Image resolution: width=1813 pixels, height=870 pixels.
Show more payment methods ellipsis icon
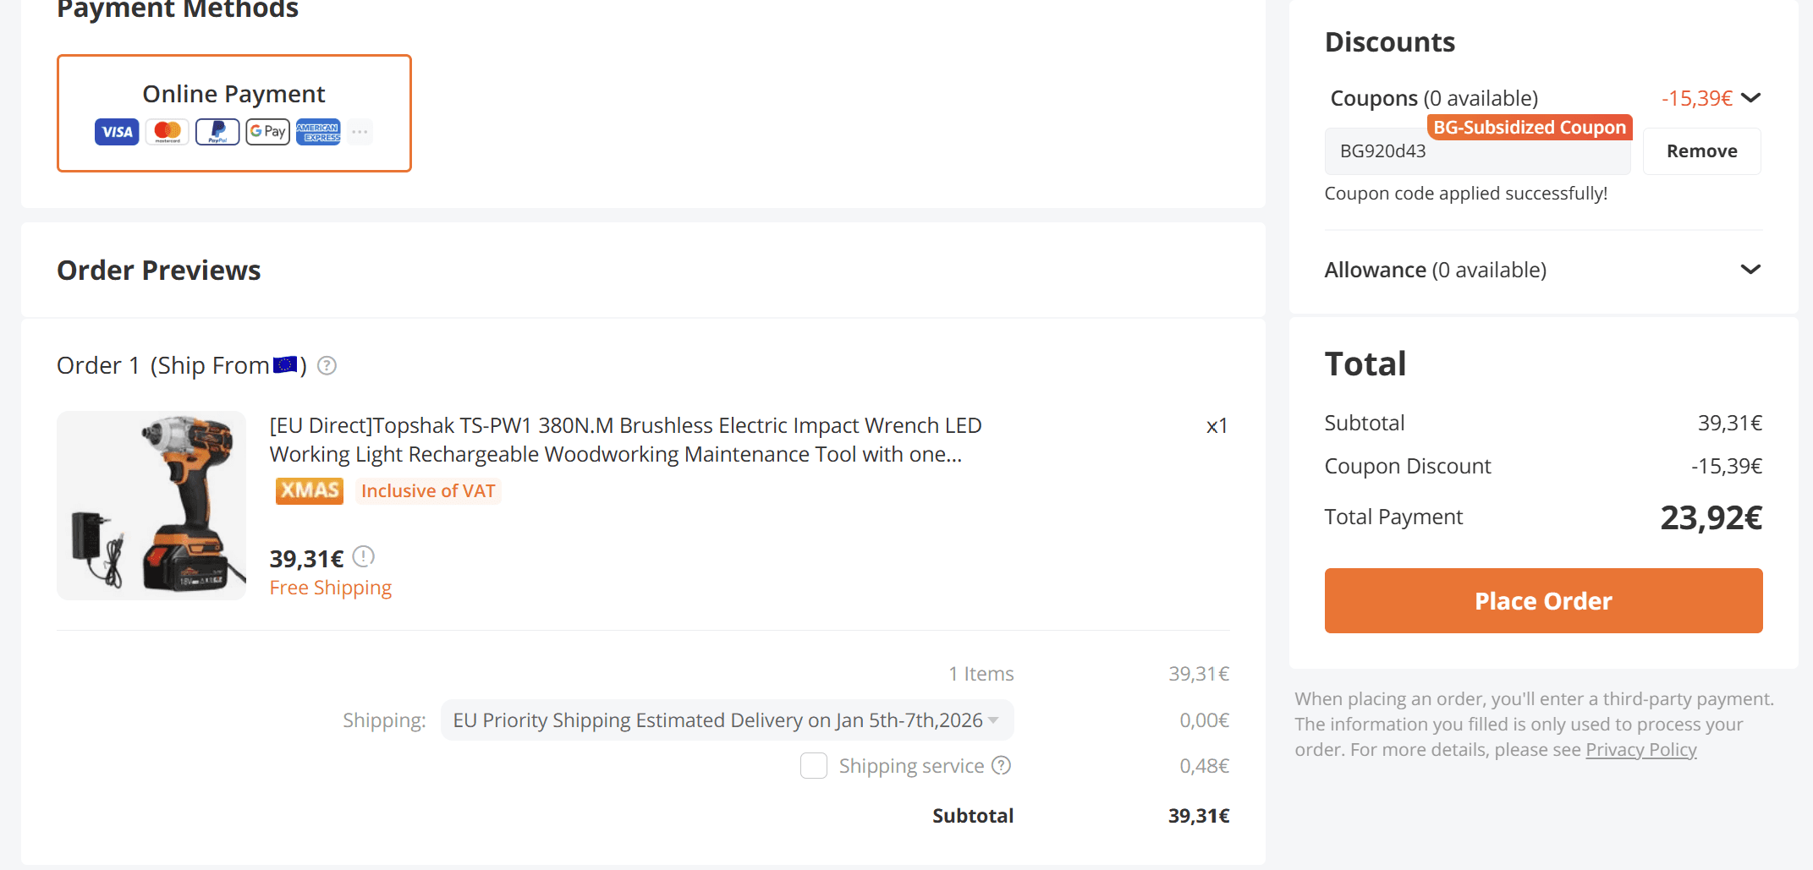point(360,132)
